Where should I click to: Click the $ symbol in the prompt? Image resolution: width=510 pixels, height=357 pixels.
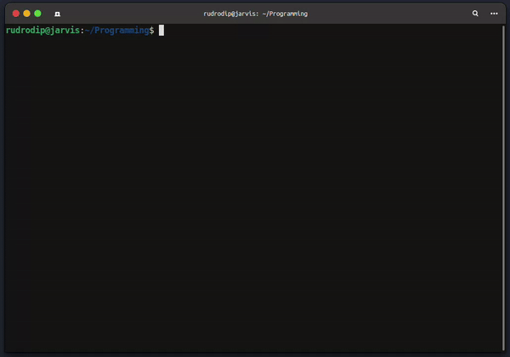pyautogui.click(x=152, y=31)
